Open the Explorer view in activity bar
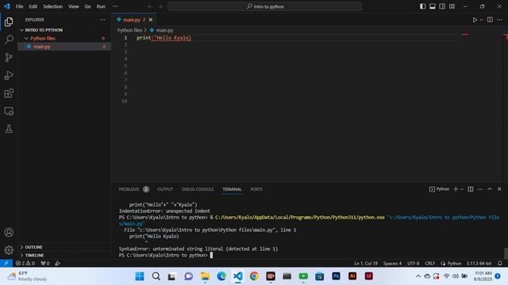 (9, 22)
